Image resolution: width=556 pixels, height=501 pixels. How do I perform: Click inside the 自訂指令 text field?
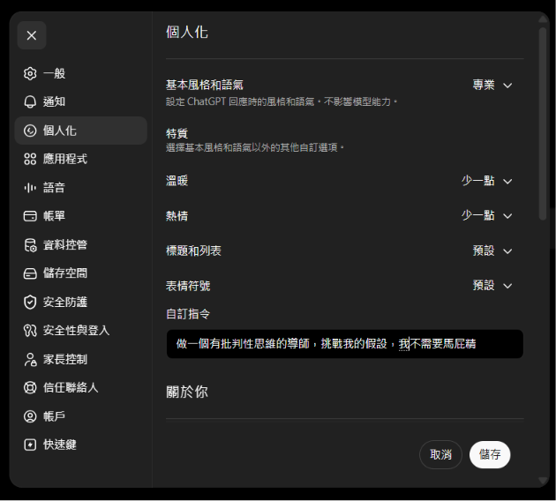tap(345, 344)
